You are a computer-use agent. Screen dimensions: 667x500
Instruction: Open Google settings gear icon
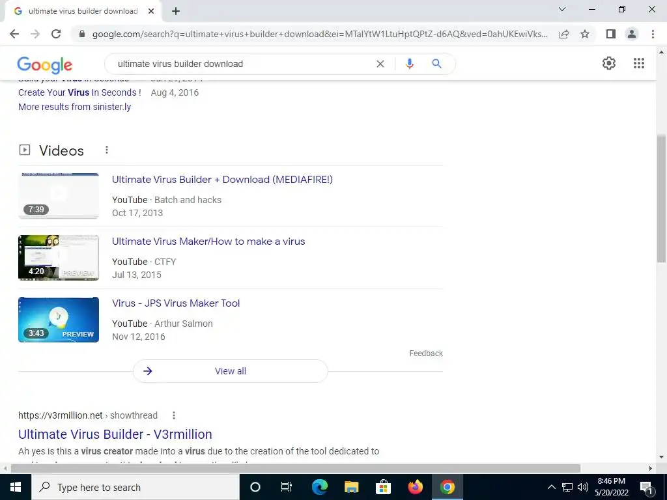[x=609, y=63]
